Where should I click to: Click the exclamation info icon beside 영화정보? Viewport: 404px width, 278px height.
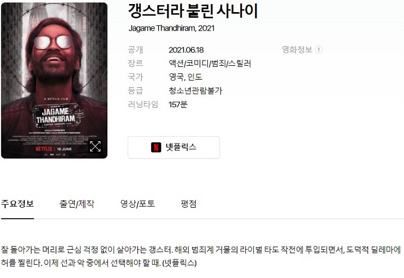point(319,50)
